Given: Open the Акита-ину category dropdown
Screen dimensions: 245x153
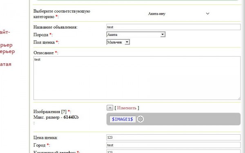Looking at the screenshot, I should [178, 14].
